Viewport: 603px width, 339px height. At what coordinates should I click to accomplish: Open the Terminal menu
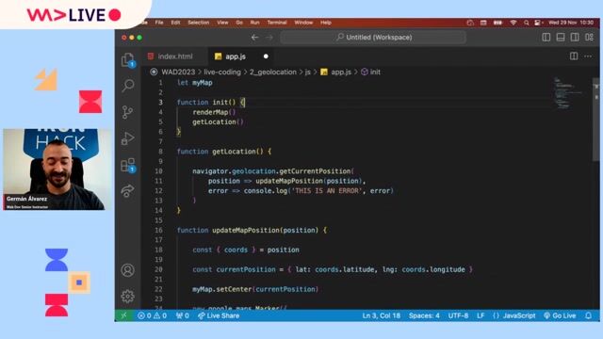pos(277,23)
